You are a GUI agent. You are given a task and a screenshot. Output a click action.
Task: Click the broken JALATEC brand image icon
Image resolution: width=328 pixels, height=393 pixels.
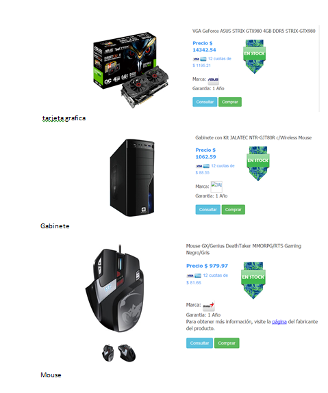click(x=216, y=187)
